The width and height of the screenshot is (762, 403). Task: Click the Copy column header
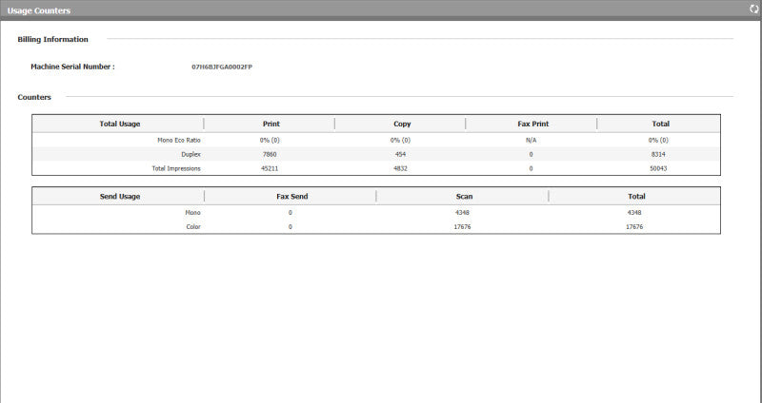coord(402,124)
